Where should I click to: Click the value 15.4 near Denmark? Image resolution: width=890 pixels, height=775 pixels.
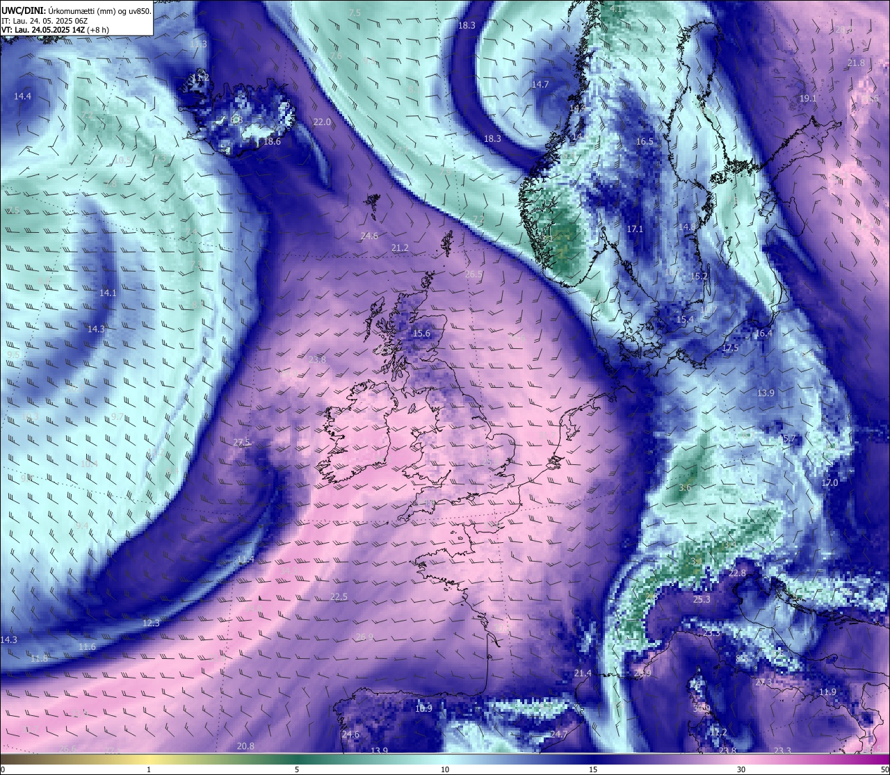(x=685, y=319)
